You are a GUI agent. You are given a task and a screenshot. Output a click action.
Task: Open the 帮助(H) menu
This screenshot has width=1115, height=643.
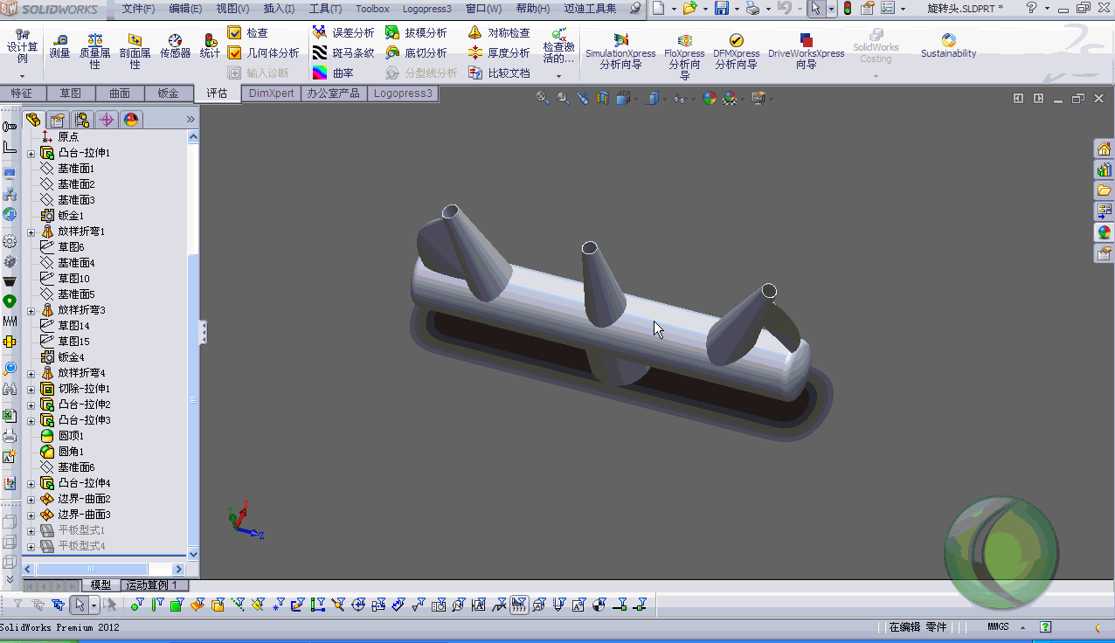coord(533,9)
